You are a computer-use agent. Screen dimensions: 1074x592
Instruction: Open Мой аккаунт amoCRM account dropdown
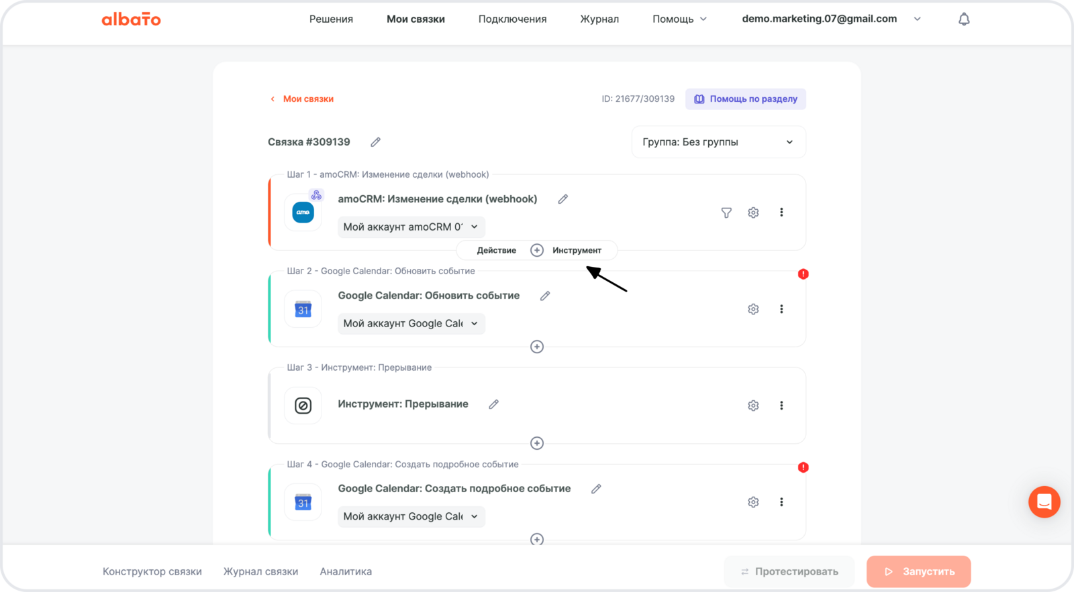(x=411, y=227)
